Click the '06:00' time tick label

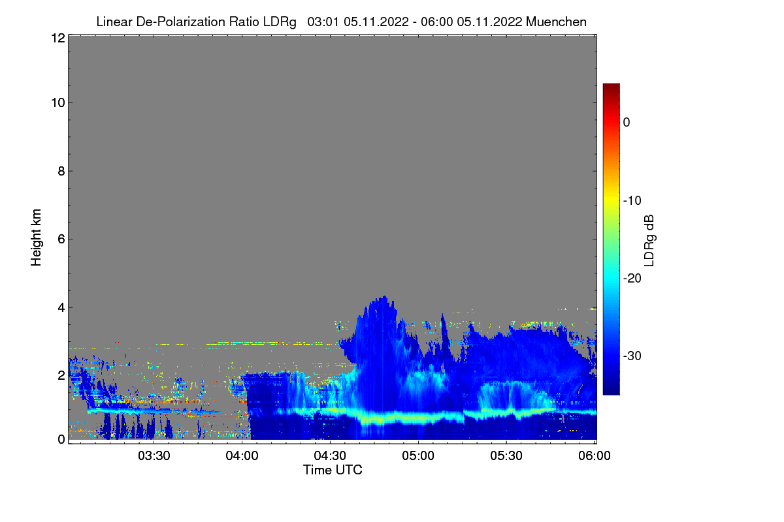pyautogui.click(x=595, y=455)
